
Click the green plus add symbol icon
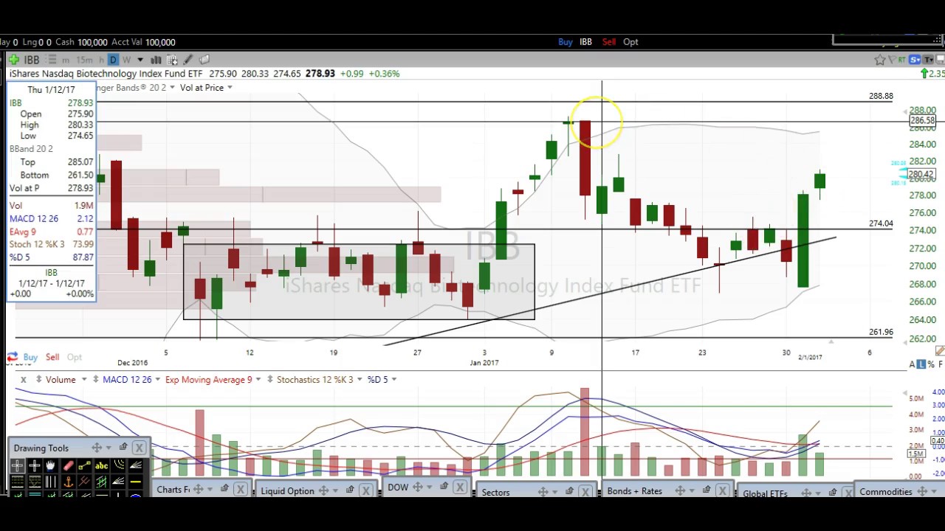pos(14,60)
